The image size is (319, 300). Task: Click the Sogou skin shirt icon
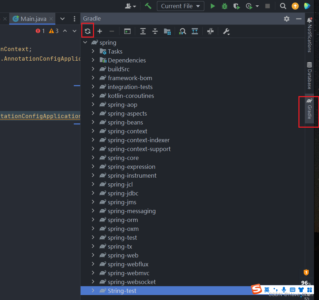click(x=301, y=290)
